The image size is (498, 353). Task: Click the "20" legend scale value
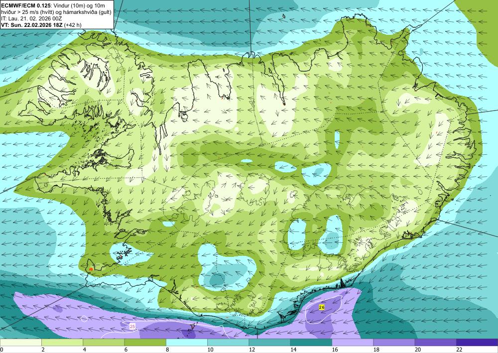[x=418, y=350]
